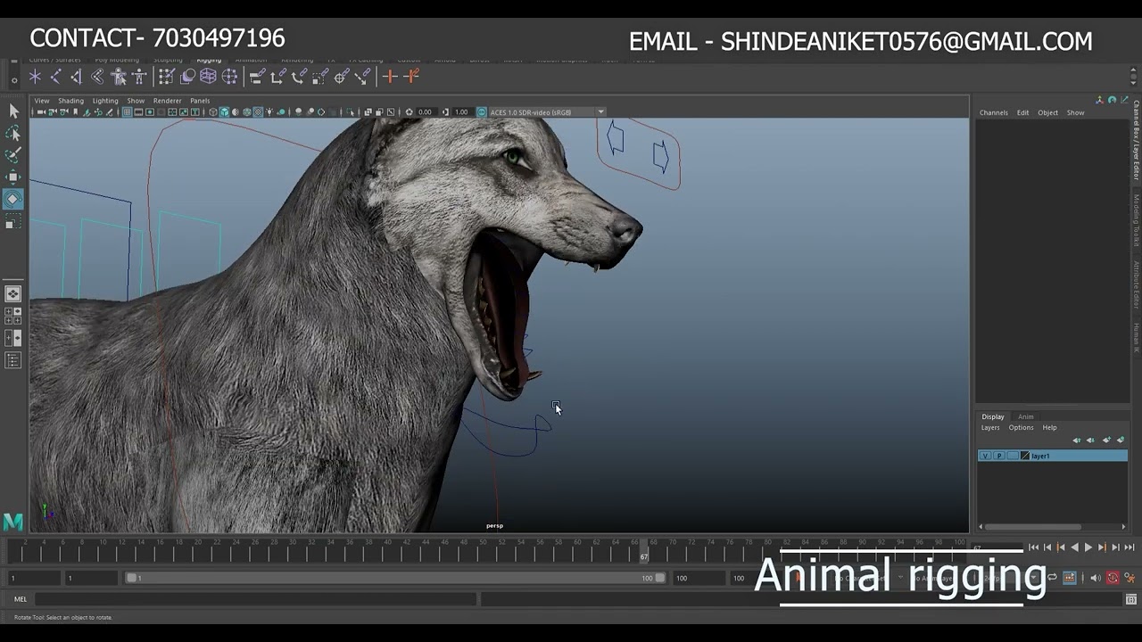Open the viewport Lighting menu
Screen dimensions: 1142x642
[x=105, y=101]
